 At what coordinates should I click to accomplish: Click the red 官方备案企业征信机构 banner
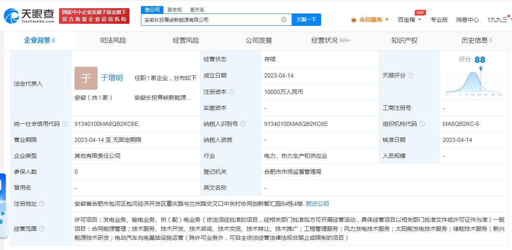pos(94,16)
